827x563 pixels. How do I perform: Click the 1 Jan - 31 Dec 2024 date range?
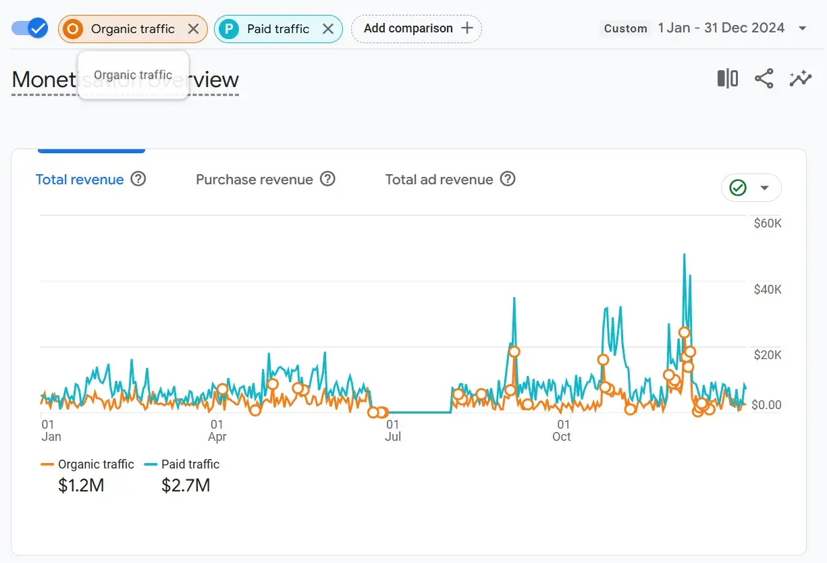click(721, 28)
